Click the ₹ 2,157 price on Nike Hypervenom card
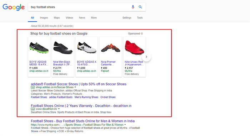 click(129, 68)
